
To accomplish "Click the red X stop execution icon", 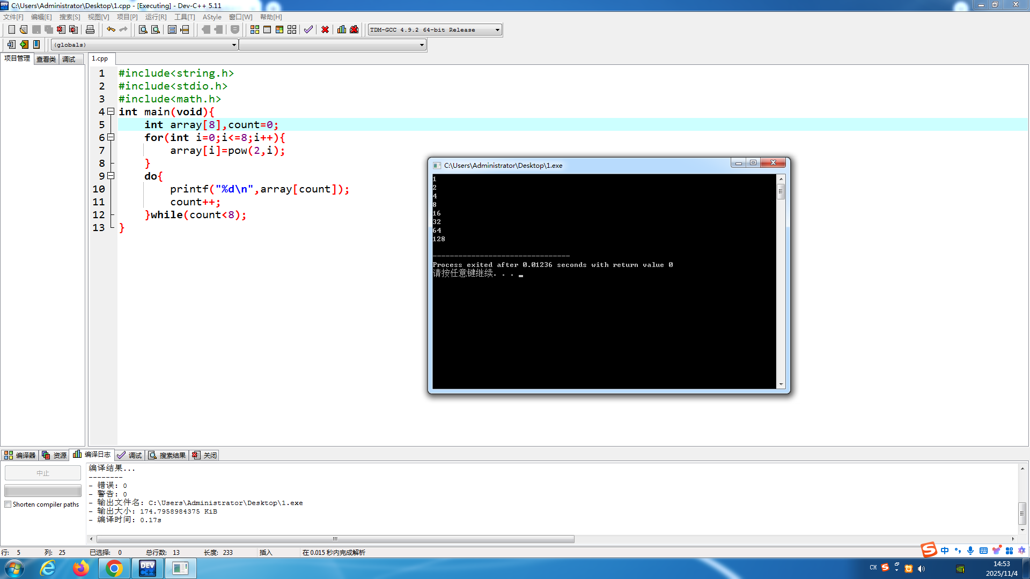I will [325, 29].
